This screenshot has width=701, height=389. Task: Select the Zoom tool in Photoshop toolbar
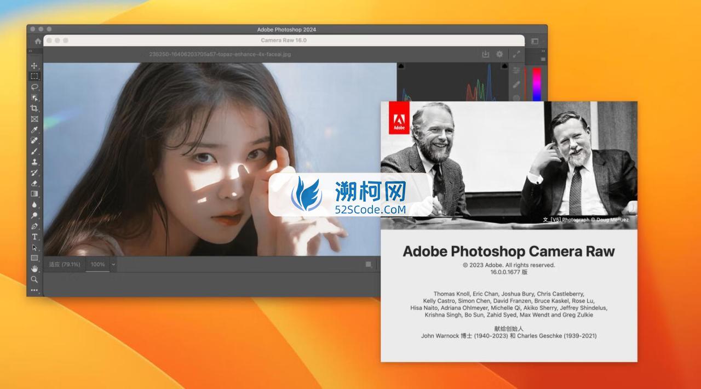point(35,279)
